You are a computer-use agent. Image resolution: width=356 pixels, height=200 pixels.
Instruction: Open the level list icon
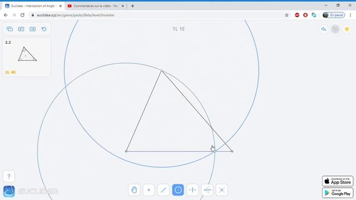coord(10,29)
